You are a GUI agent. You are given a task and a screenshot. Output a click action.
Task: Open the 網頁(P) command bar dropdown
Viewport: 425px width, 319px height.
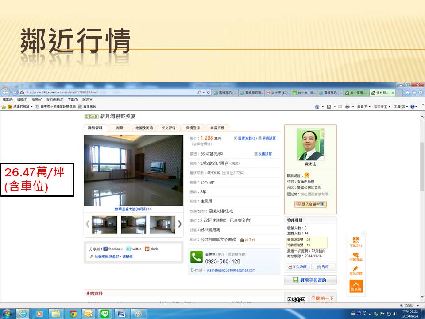[x=364, y=107]
